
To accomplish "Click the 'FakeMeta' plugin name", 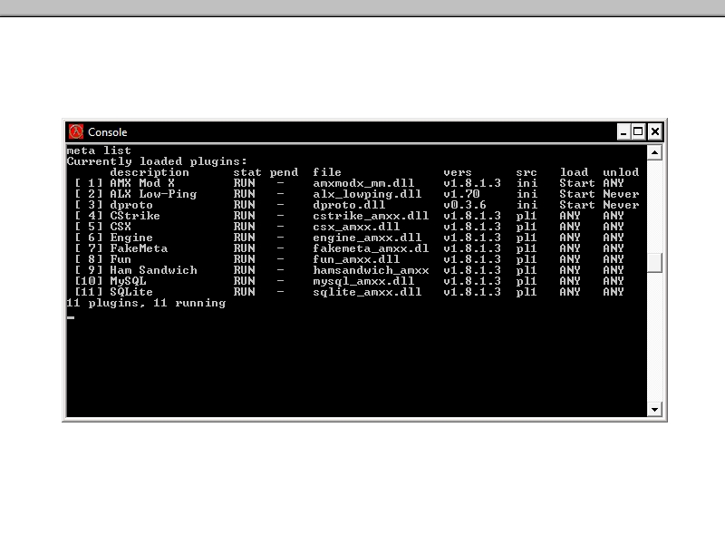I will [x=139, y=248].
